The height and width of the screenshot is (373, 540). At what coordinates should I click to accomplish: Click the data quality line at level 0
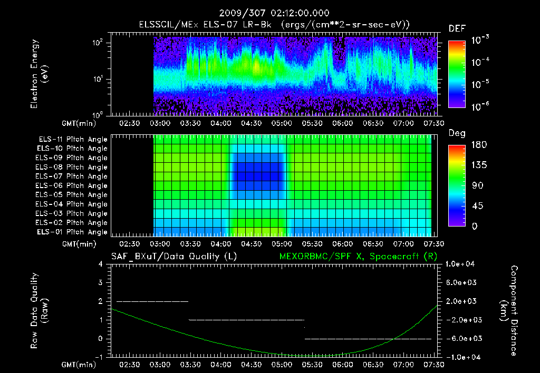pyautogui.click(x=368, y=339)
